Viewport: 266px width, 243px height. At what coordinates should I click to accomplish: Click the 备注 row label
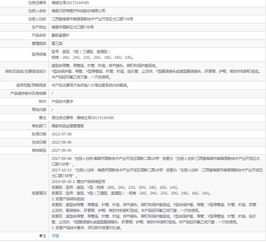[x=43, y=118]
